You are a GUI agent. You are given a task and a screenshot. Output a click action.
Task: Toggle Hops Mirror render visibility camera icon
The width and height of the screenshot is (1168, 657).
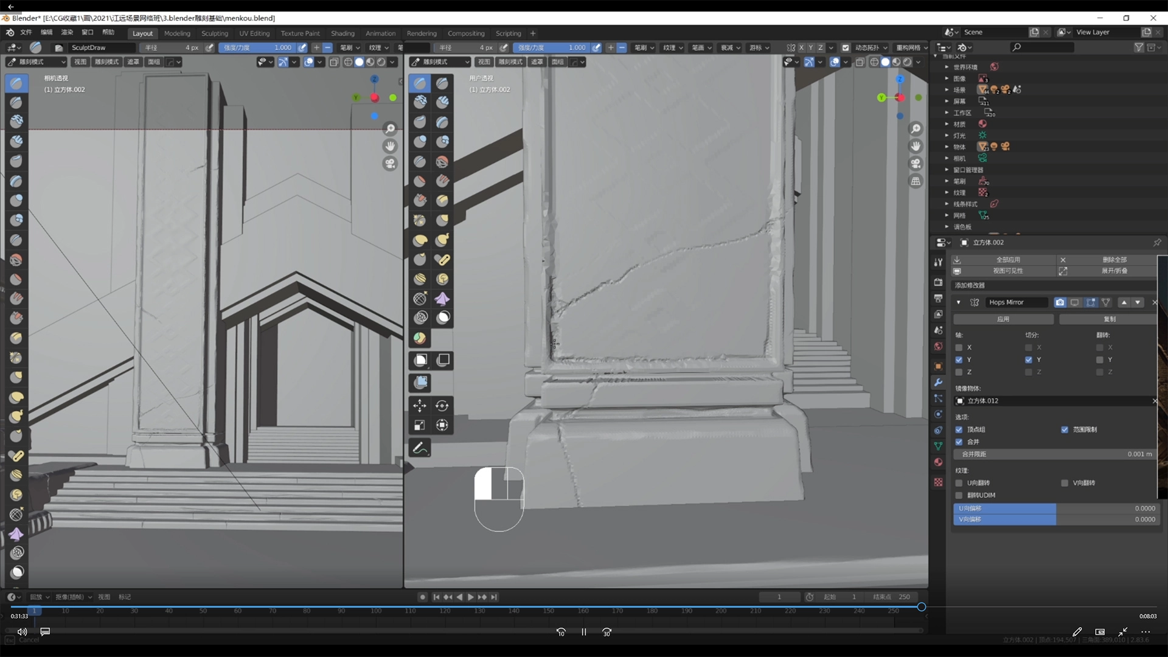(x=1060, y=302)
